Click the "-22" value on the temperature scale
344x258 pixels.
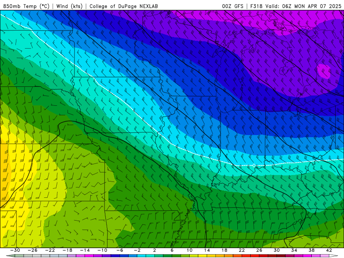click(x=50, y=250)
